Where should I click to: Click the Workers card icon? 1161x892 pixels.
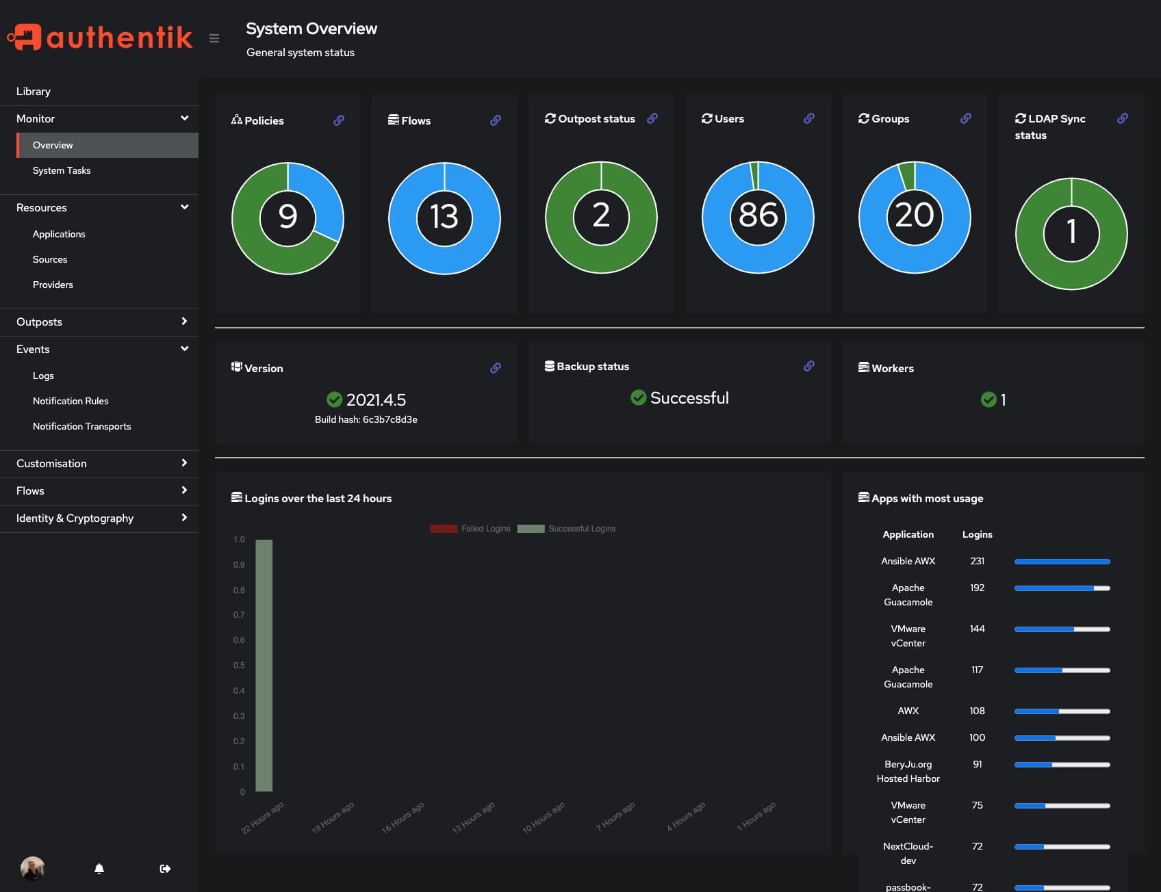[x=864, y=367]
